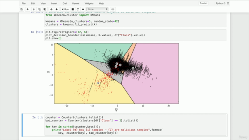
Task: Open the View menu
Action: (x=43, y=3)
